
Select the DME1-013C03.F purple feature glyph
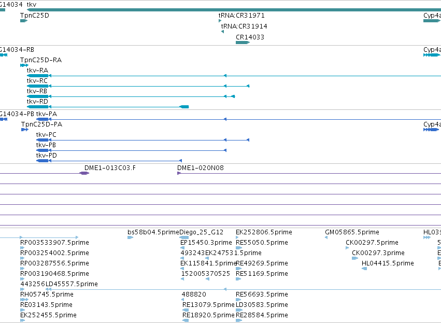84,173
